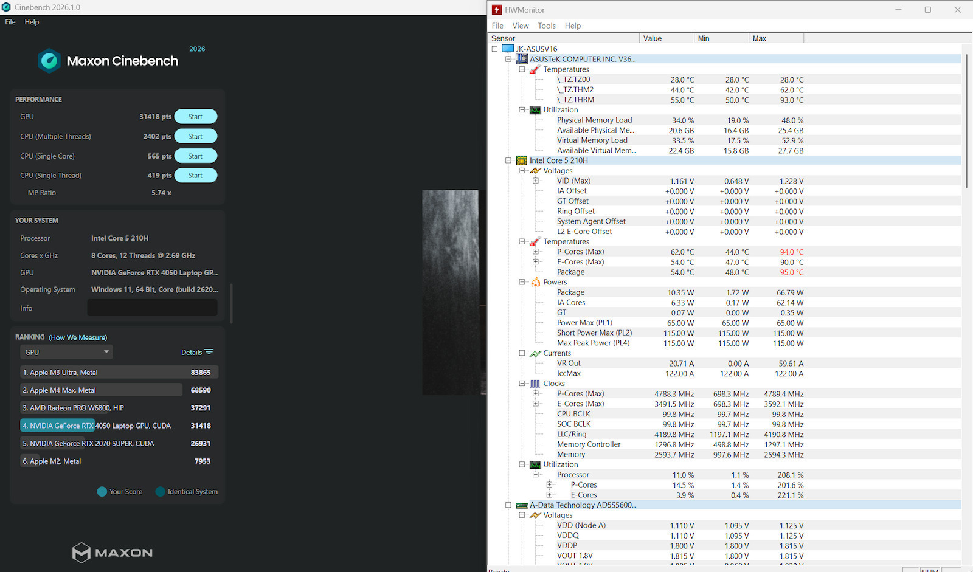Screen dimensions: 973x572
Task: Collapse the JK-ASUSV16 root node
Action: click(x=494, y=49)
